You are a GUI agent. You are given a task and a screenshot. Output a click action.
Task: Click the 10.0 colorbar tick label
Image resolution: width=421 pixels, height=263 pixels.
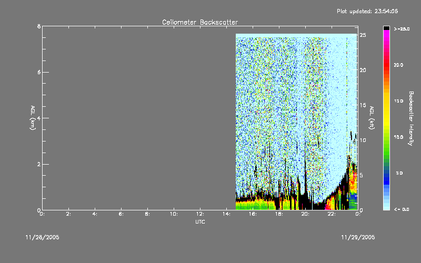[x=398, y=137]
